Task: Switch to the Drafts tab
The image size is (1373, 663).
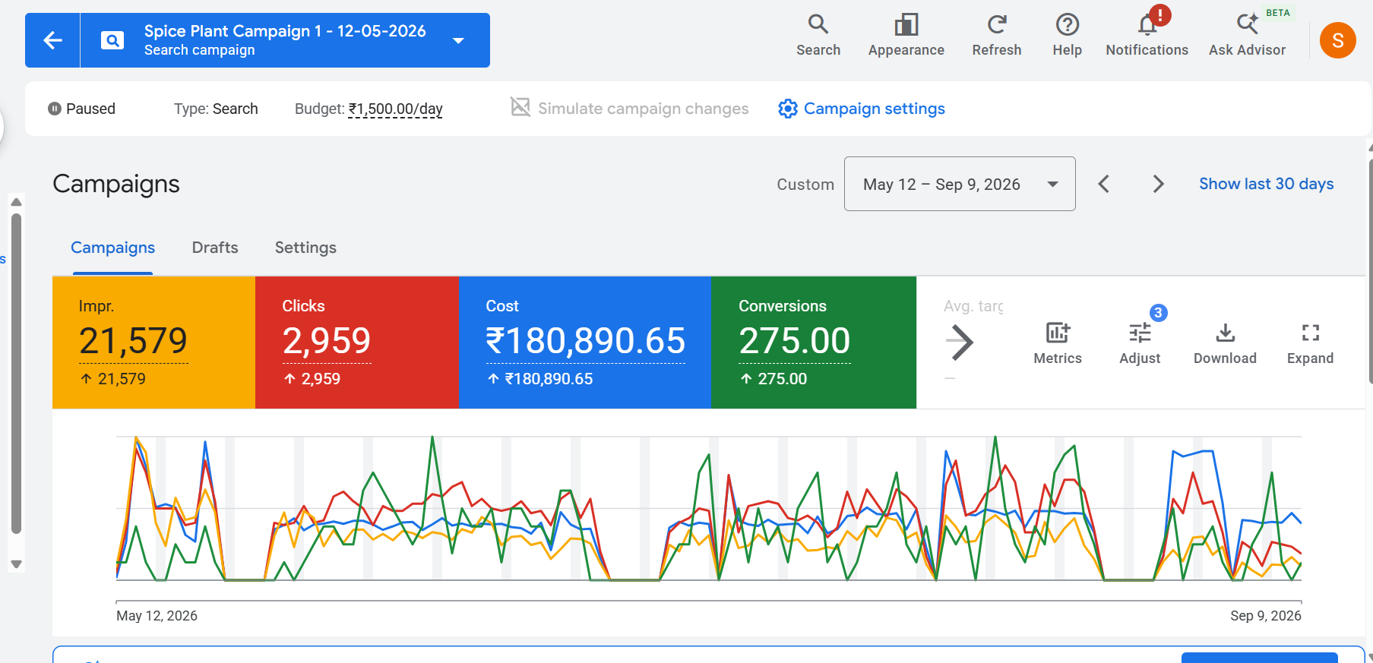Action: [215, 248]
